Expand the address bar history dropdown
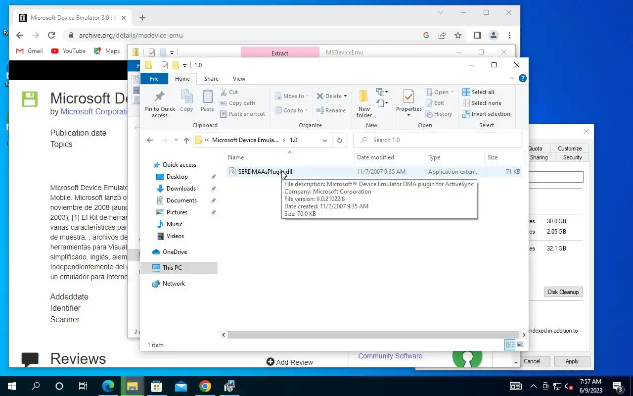This screenshot has height=396, width=633. (325, 140)
